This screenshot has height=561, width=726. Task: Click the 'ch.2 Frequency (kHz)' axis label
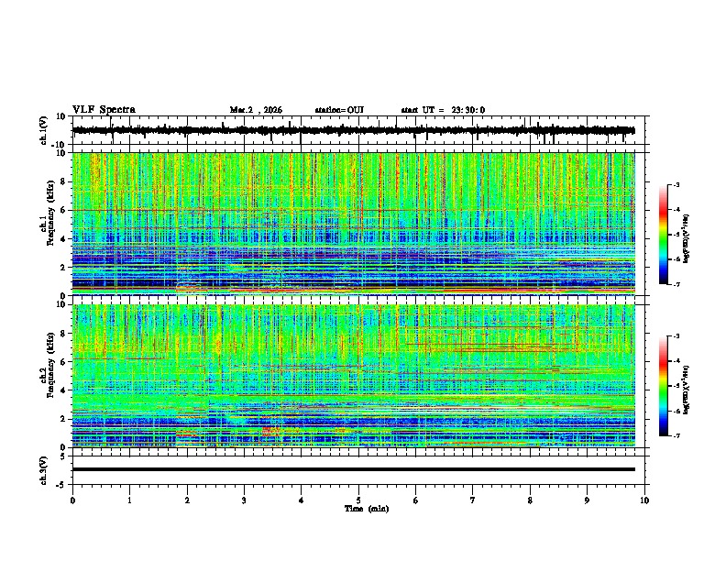(x=49, y=366)
